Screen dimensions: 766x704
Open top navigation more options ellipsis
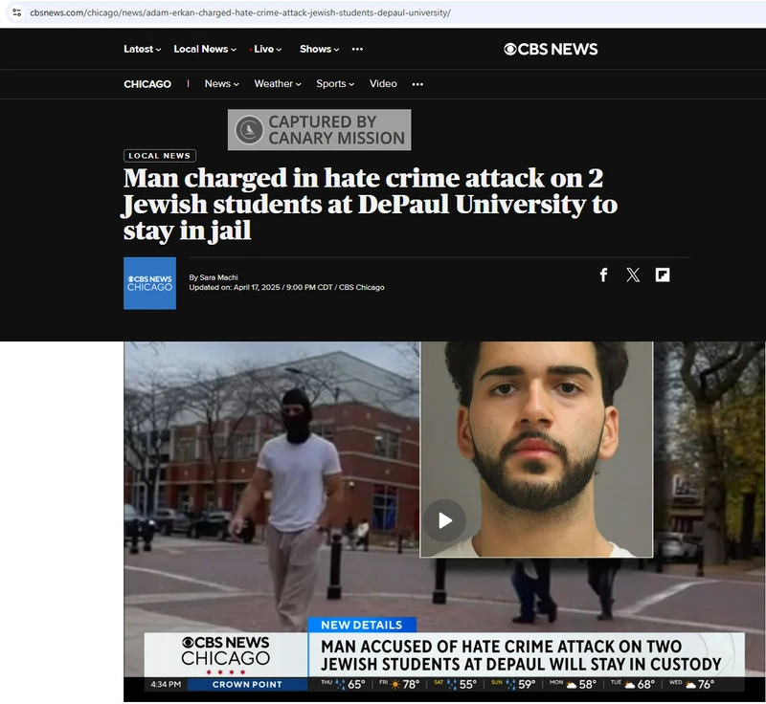point(357,49)
